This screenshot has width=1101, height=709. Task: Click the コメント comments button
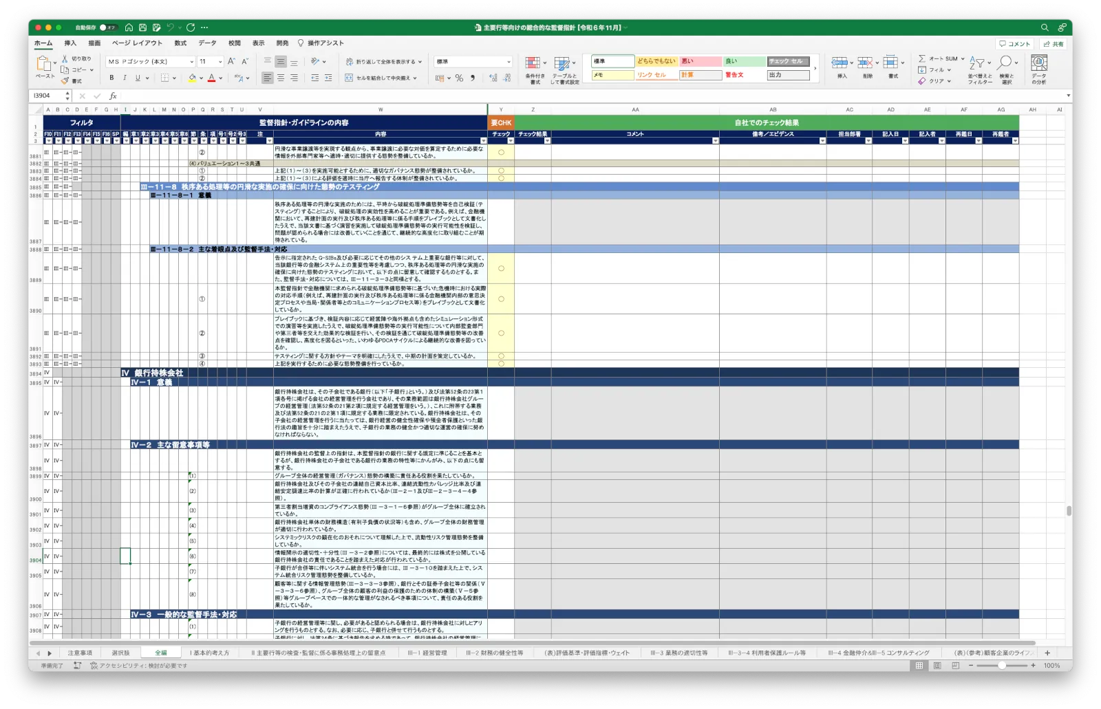[1015, 44]
